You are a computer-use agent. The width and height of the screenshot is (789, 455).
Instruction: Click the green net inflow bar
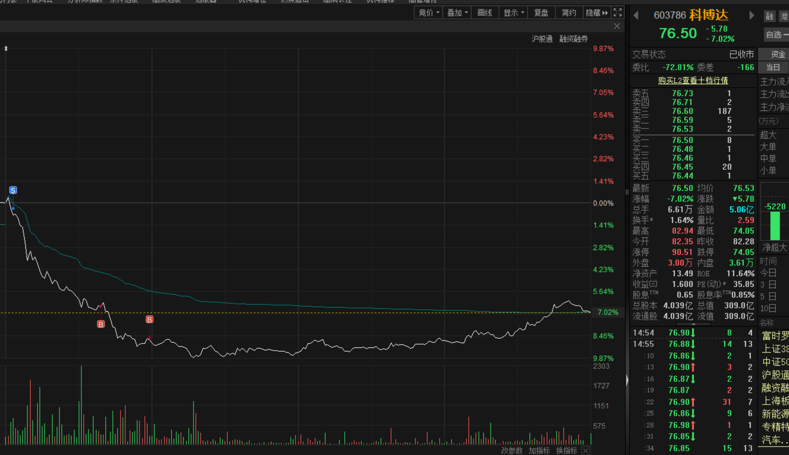click(775, 226)
